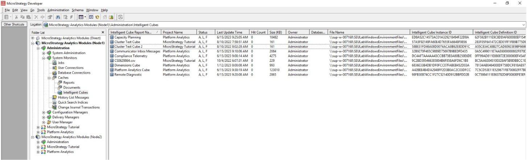Expand the Delivery Managers node
The height and width of the screenshot is (160, 527).
[44, 117]
